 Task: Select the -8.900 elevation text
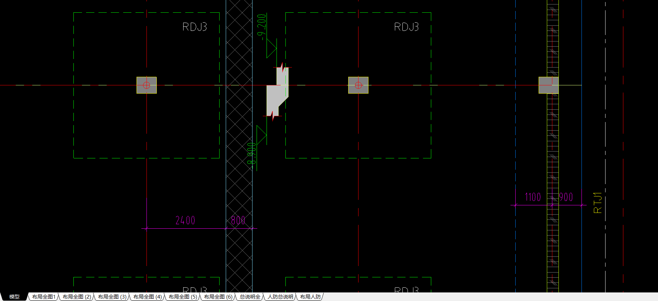[x=251, y=156]
